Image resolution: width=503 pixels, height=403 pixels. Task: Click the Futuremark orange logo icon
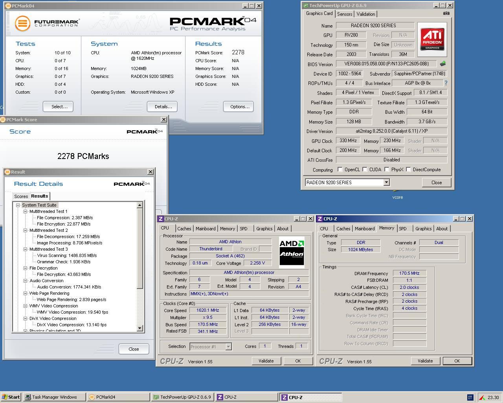click(23, 23)
